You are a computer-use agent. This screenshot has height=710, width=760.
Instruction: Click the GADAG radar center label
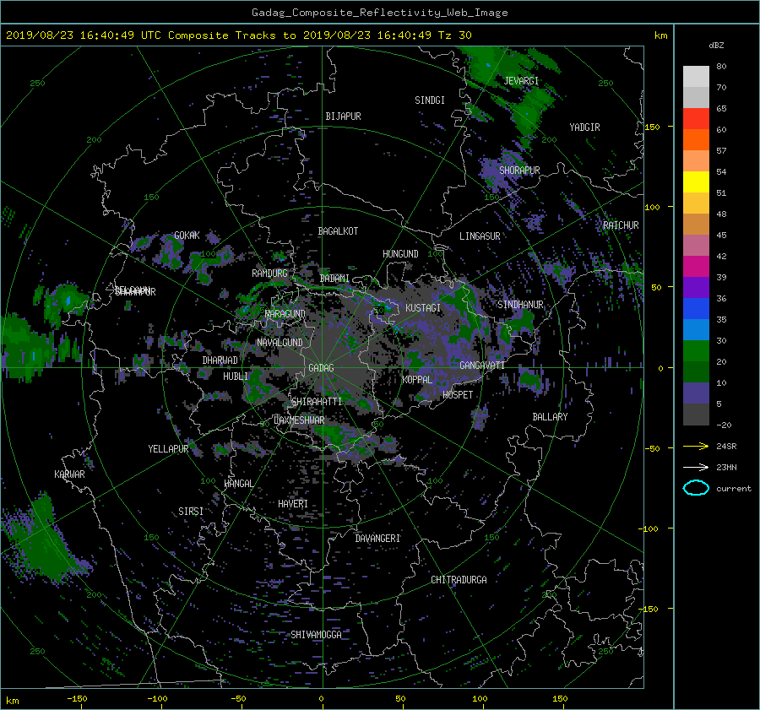pos(321,368)
